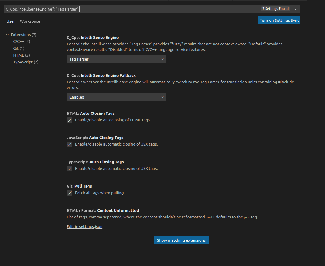Select the User settings tab
Image resolution: width=325 pixels, height=266 pixels.
click(11, 21)
